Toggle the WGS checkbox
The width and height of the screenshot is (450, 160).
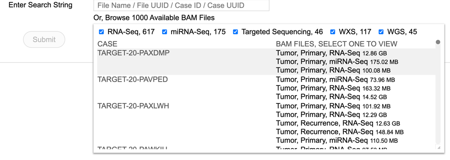point(381,32)
